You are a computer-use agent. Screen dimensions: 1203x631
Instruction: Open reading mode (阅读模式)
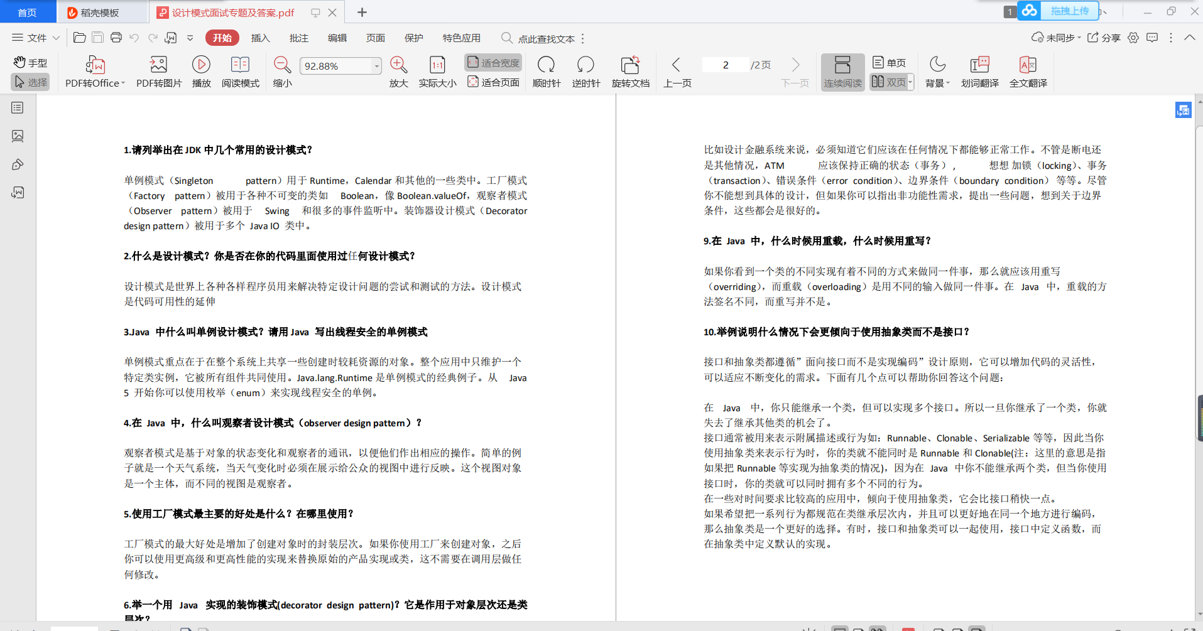pyautogui.click(x=241, y=72)
